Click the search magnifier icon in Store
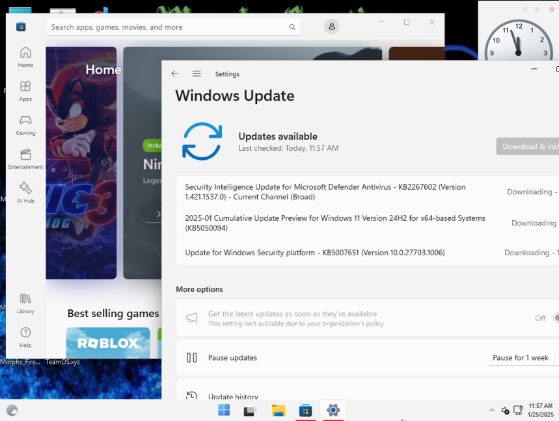The image size is (559, 421). tap(292, 27)
